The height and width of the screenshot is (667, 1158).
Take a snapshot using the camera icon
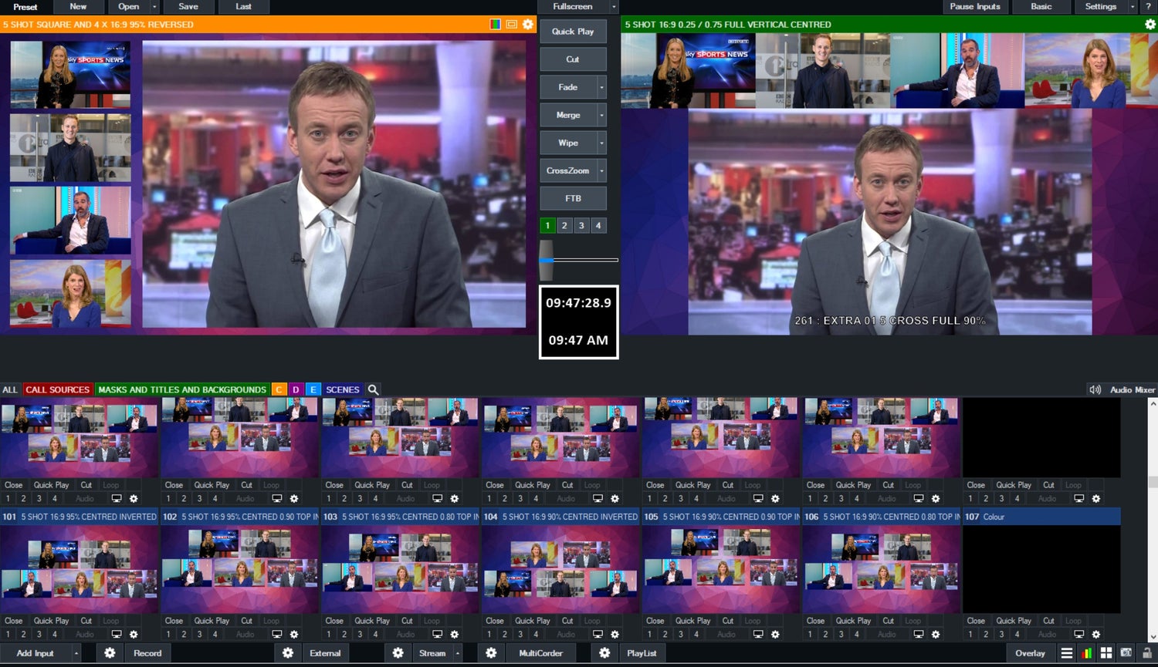[x=1126, y=654]
